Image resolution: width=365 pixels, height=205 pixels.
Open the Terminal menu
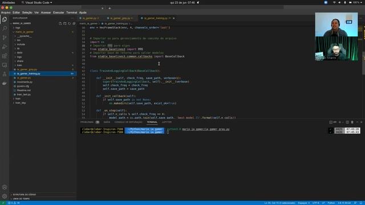click(x=71, y=13)
